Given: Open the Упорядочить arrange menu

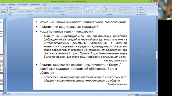Looking at the screenshot, I should click(x=105, y=9).
